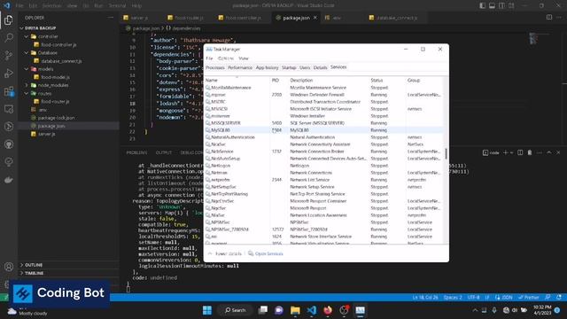Kill the terminal with the trash icon

click(530, 152)
